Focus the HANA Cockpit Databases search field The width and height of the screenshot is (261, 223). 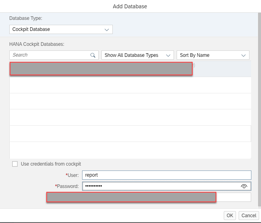pos(50,55)
